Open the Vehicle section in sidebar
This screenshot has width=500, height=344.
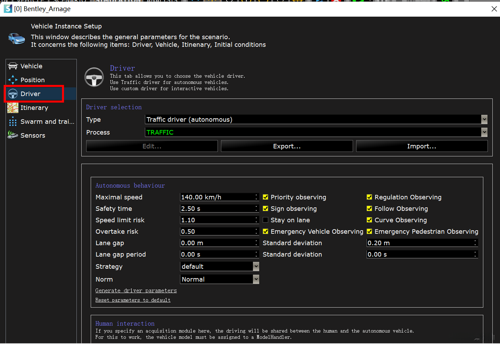(41, 66)
